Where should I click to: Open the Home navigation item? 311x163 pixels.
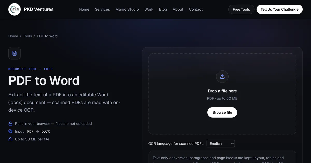click(x=84, y=9)
